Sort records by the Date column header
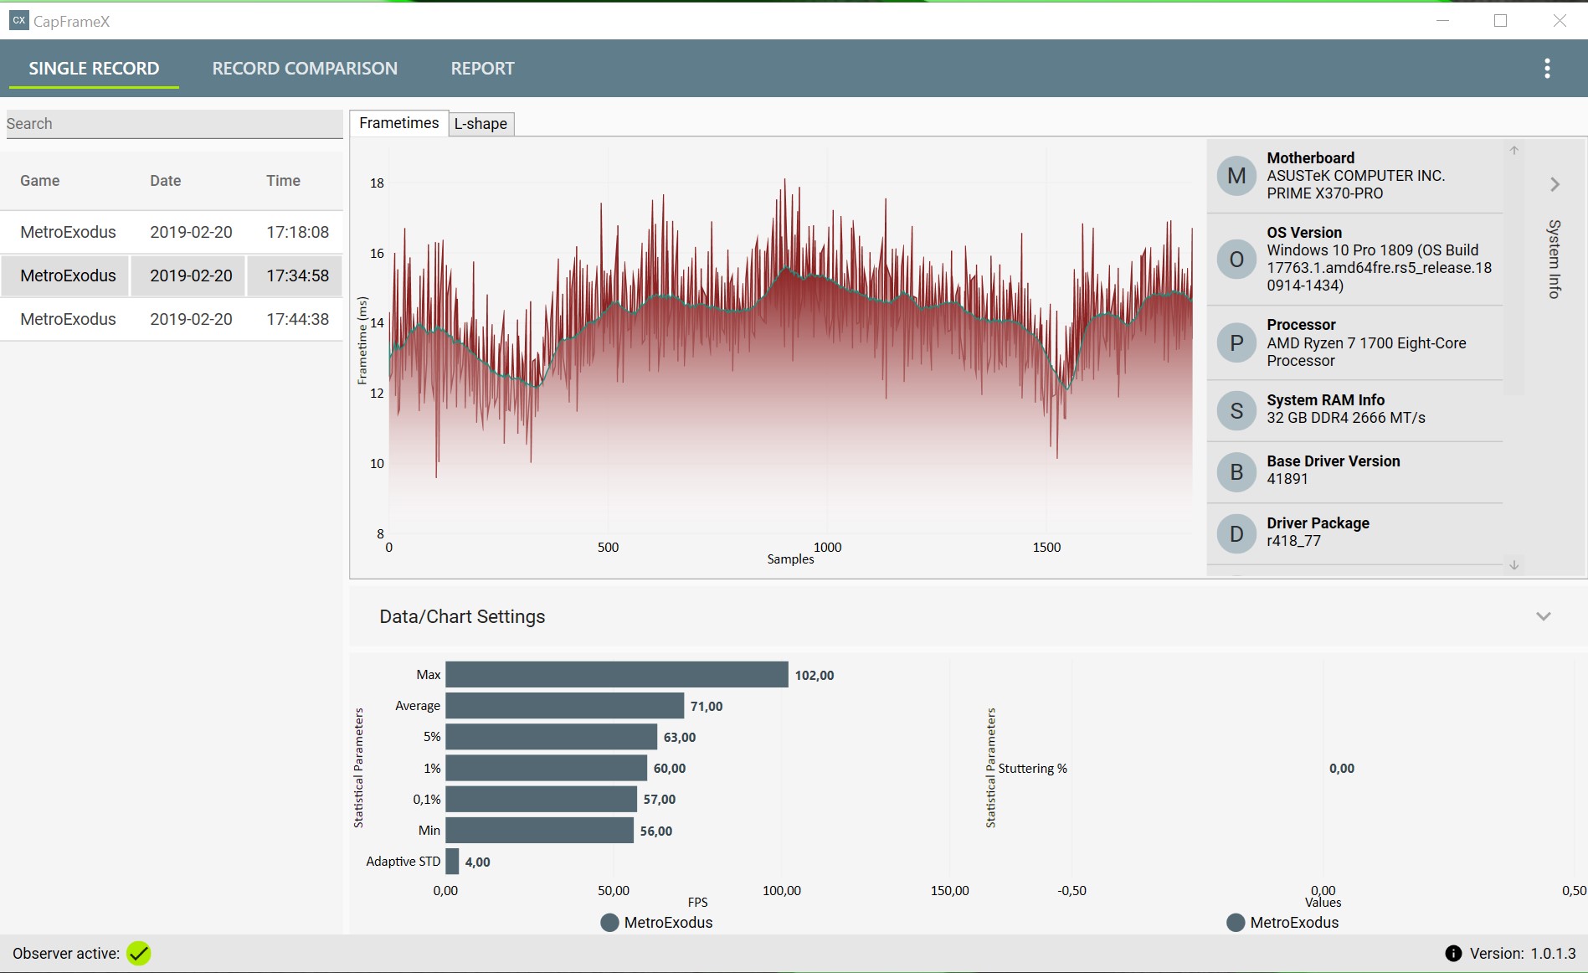 click(x=166, y=181)
